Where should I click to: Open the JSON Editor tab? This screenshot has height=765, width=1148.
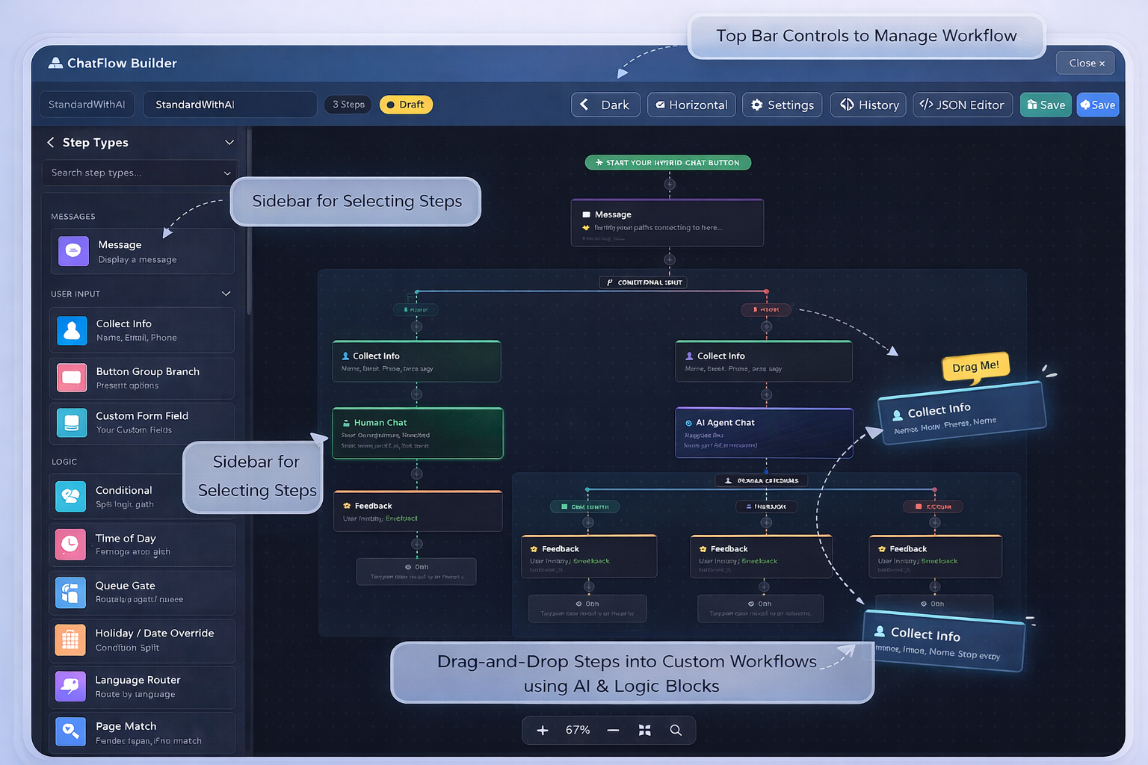tap(963, 105)
